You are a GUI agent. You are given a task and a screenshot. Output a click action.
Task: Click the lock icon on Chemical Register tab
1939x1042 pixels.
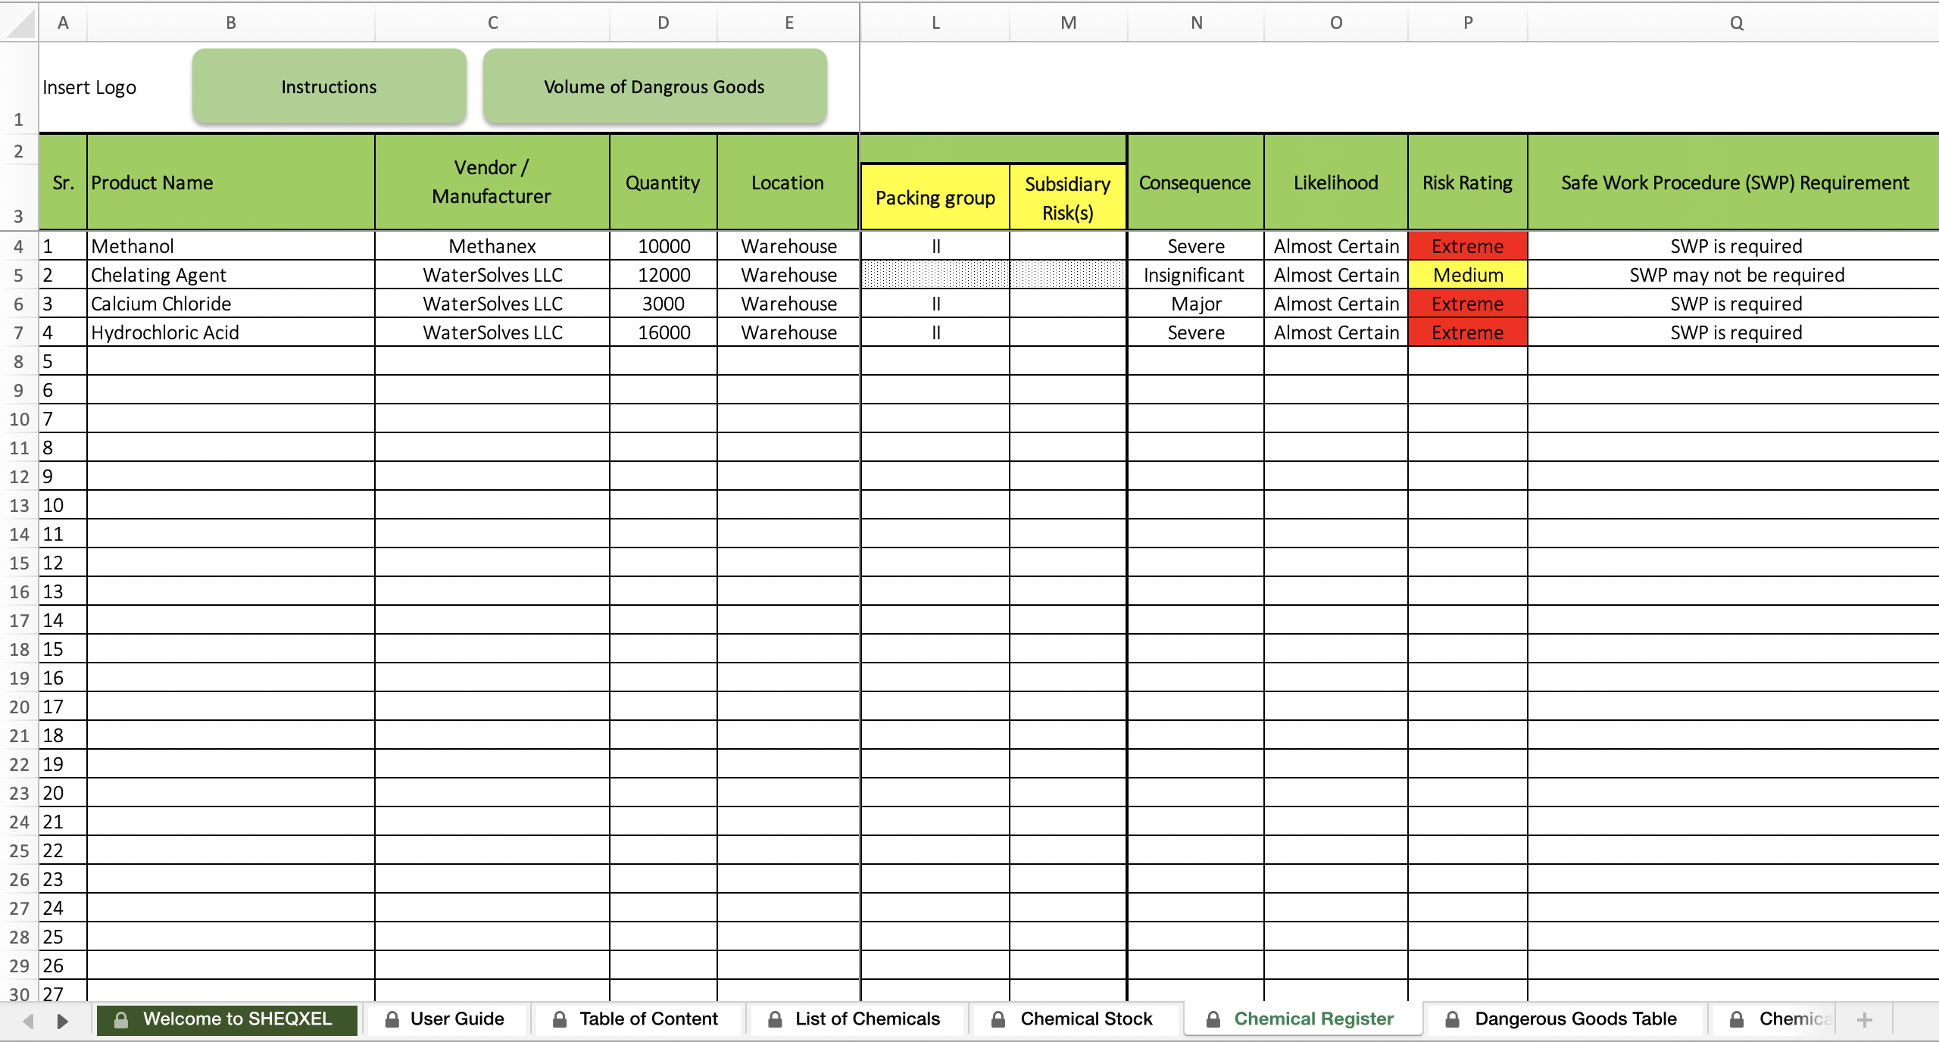(1213, 1019)
